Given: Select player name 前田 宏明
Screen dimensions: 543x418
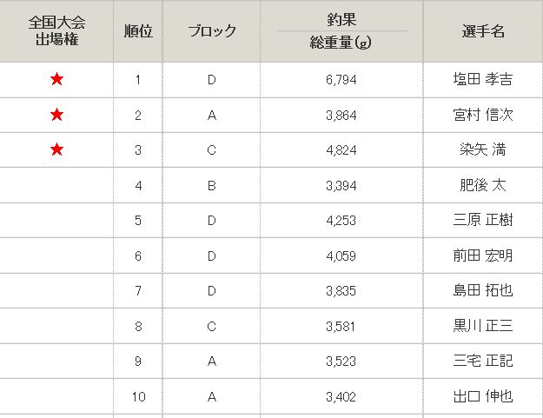Looking at the screenshot, I should [483, 255].
